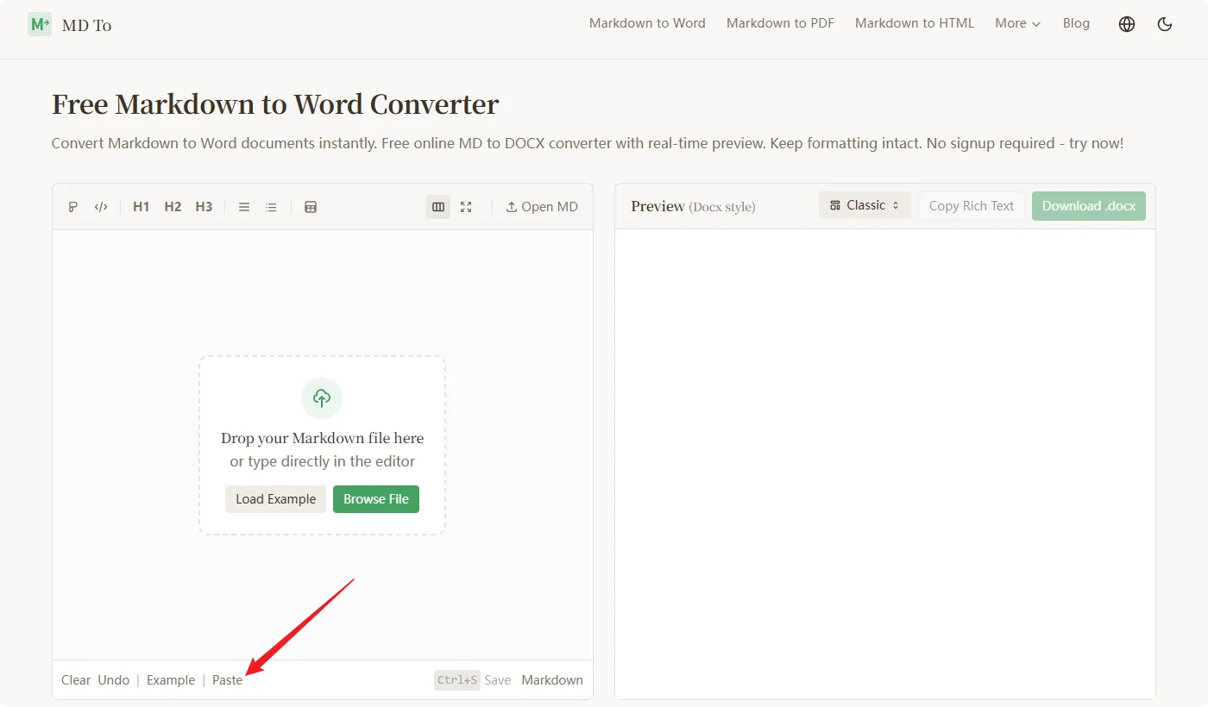Click the Download .docx button
The image size is (1208, 707).
click(x=1088, y=205)
